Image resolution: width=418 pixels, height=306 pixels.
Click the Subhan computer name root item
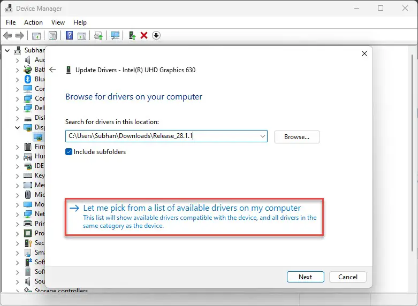point(35,50)
